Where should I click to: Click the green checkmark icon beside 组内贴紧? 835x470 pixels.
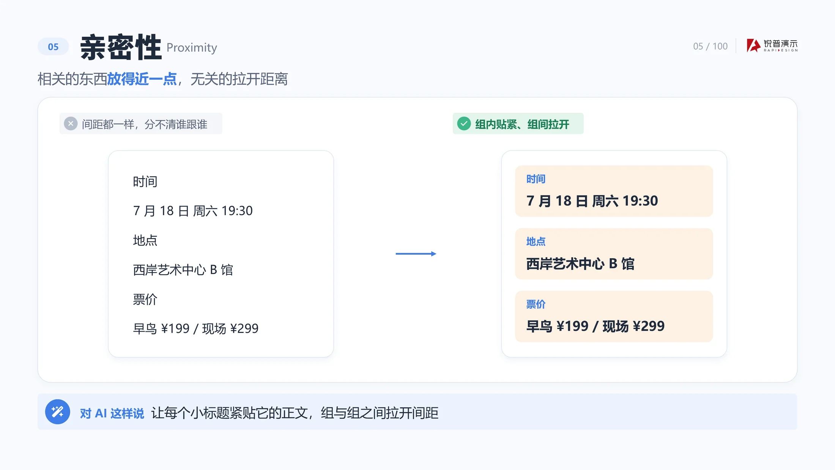(x=464, y=124)
